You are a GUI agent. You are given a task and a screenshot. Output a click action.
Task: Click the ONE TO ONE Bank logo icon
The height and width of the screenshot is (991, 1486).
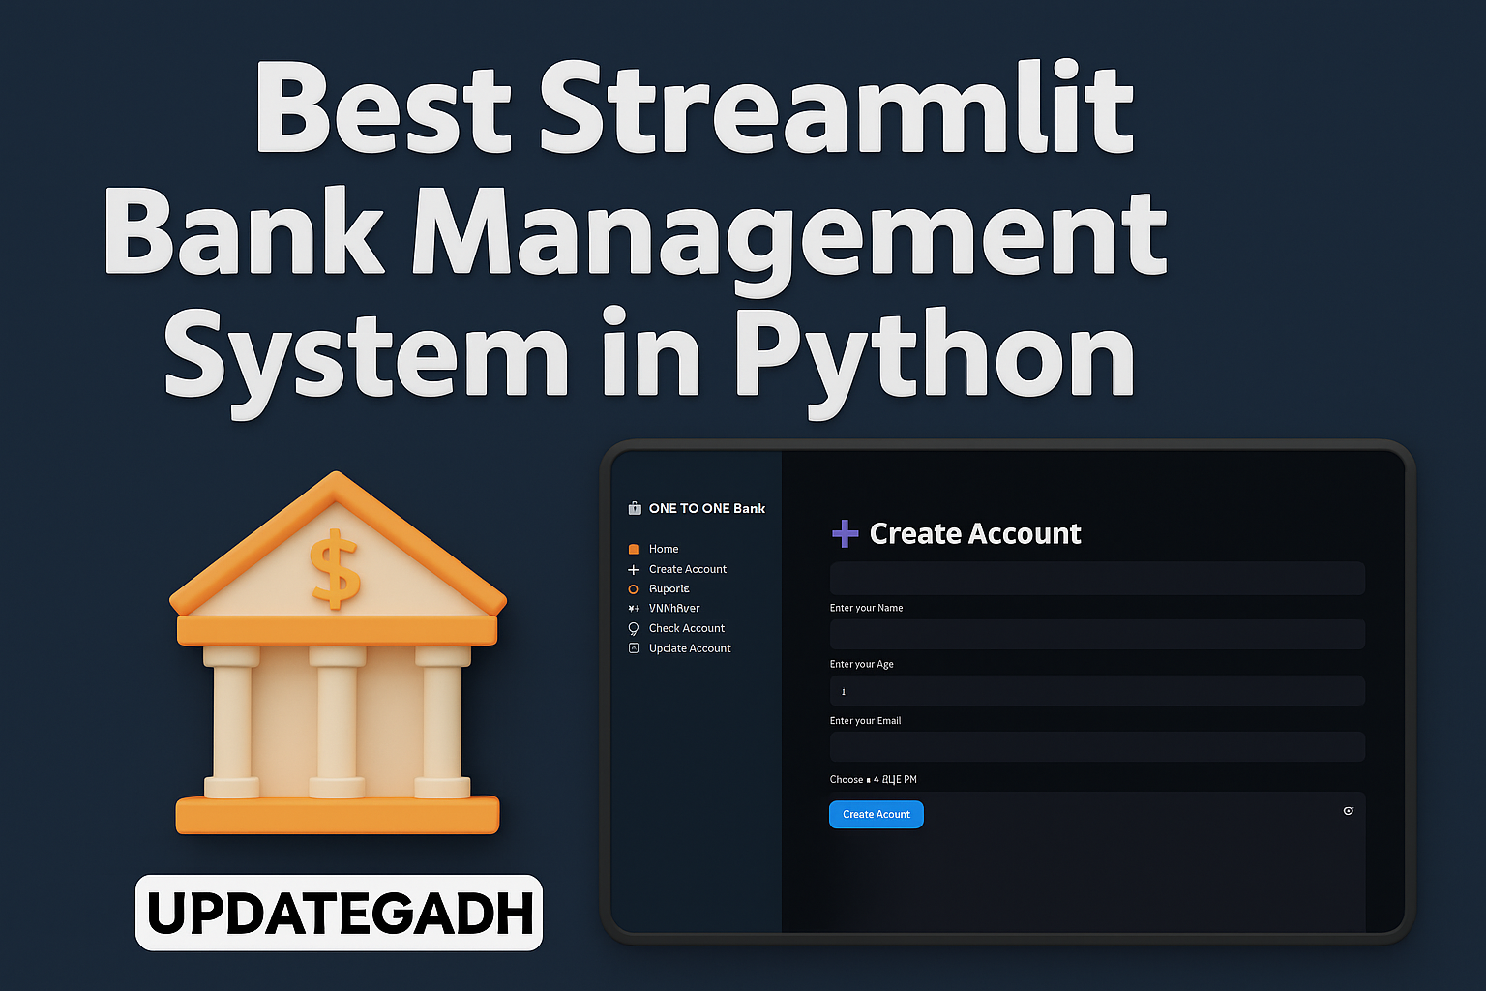coord(635,508)
